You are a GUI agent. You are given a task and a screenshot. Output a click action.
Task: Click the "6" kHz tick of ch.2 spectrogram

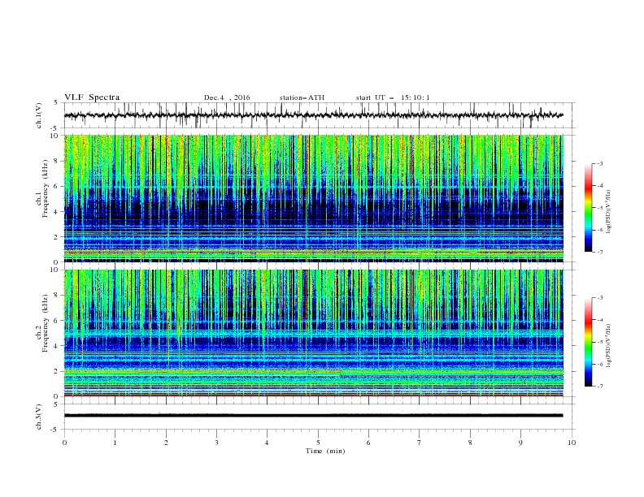(57, 321)
